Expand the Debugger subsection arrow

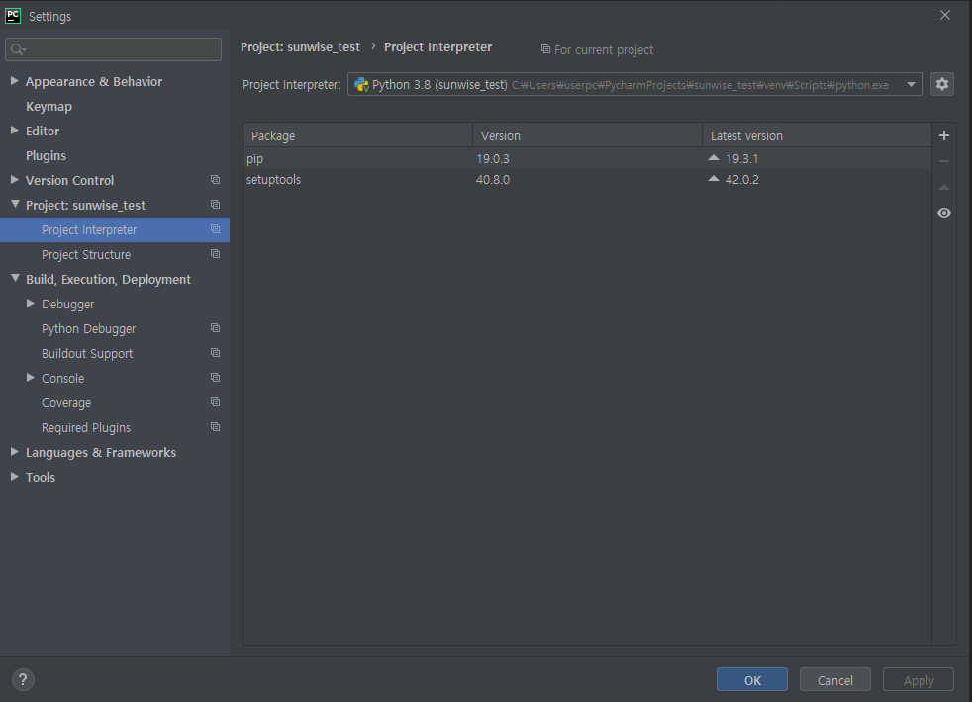[31, 304]
